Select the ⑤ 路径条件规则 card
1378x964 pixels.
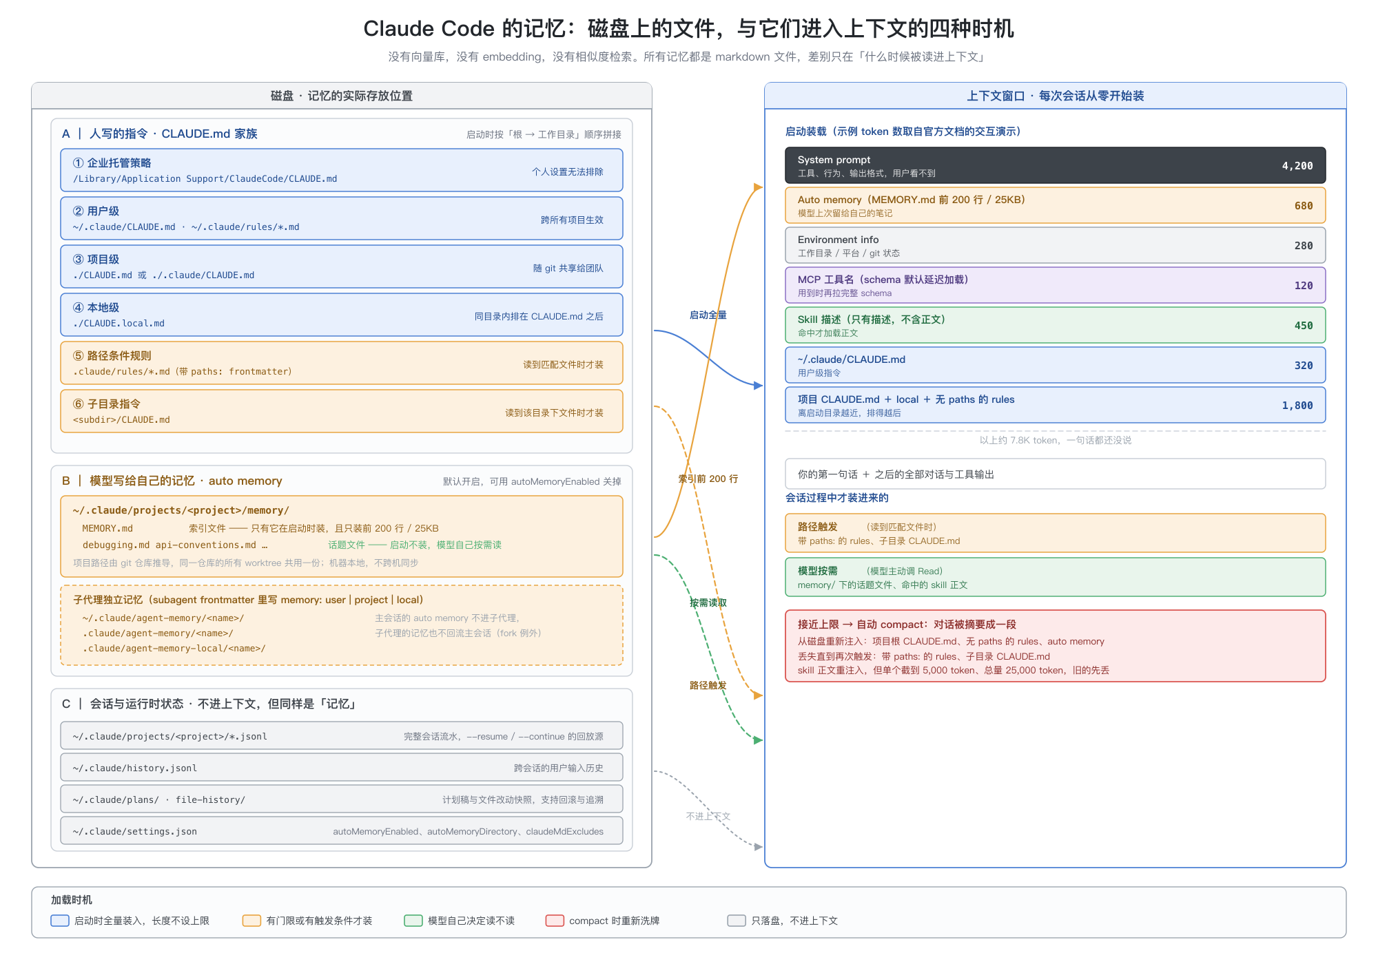pos(342,363)
